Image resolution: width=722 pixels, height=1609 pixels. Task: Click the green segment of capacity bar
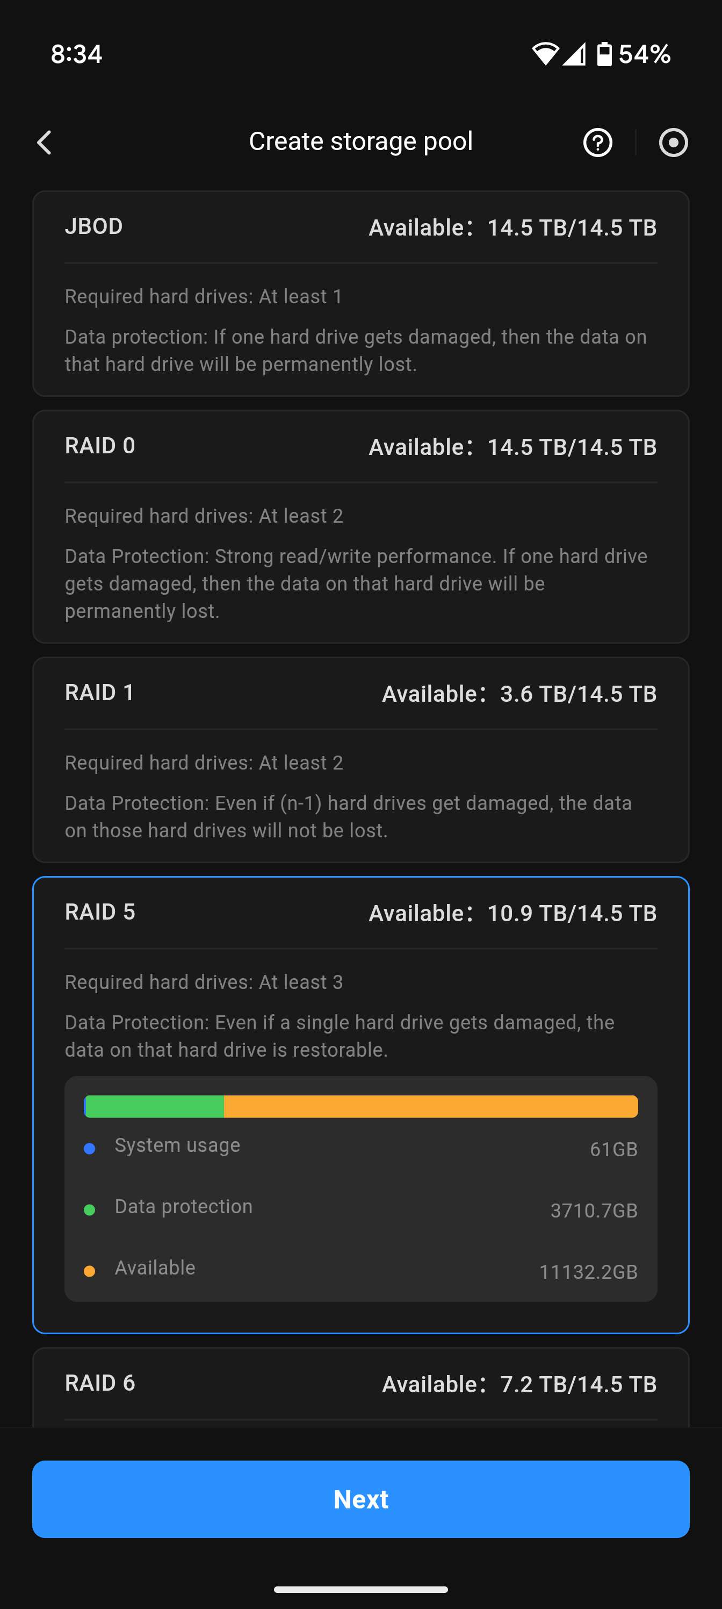(x=155, y=1106)
